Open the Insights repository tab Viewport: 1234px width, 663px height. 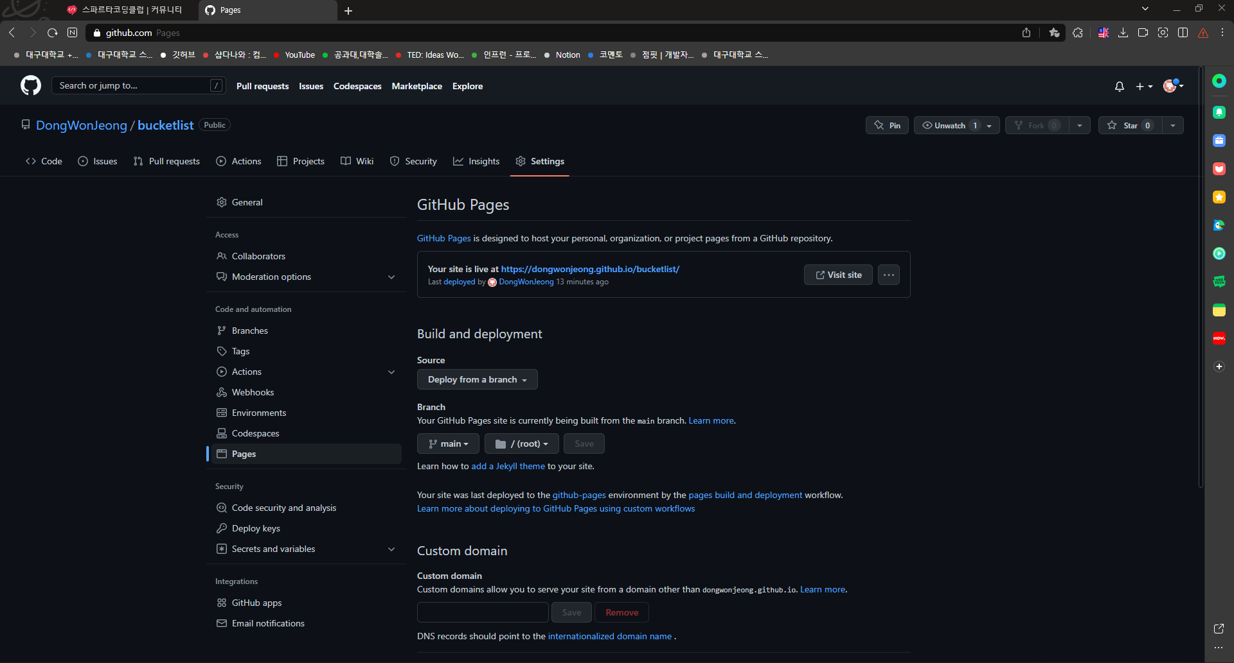[476, 161]
